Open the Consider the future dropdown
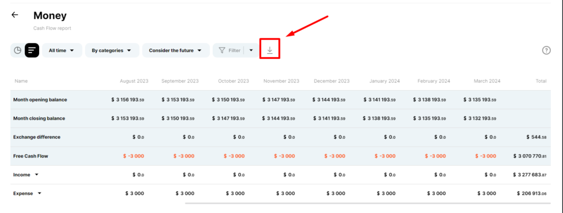 click(x=176, y=51)
